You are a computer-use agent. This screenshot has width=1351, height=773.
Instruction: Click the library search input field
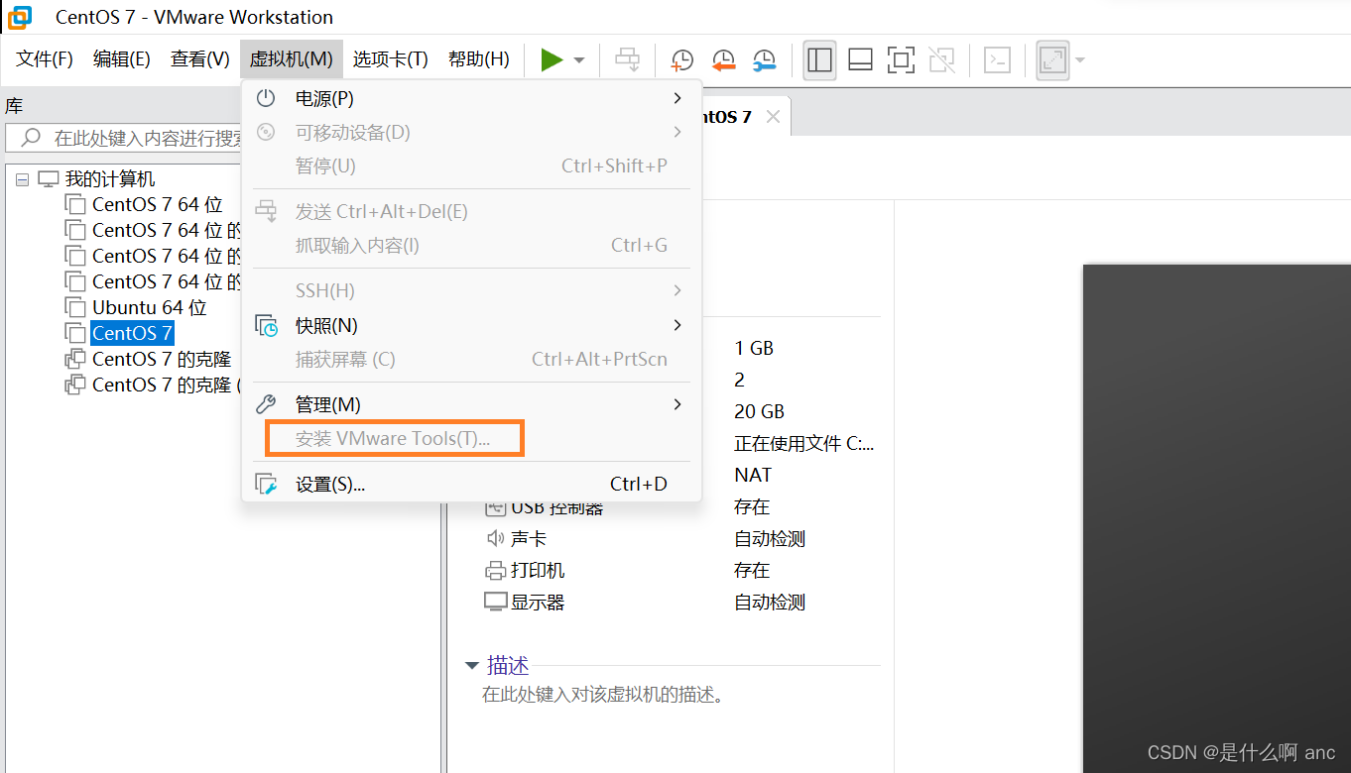coord(124,138)
